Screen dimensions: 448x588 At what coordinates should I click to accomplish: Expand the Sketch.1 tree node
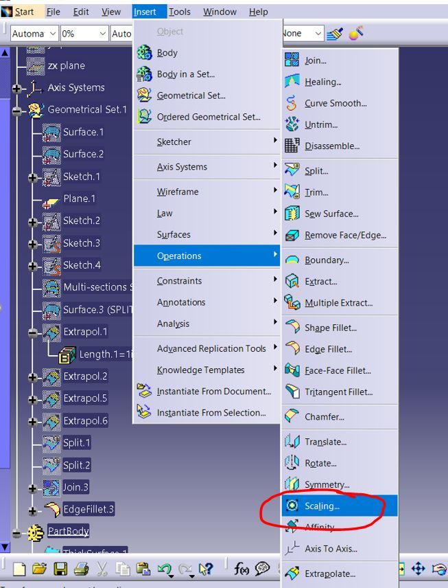point(33,177)
